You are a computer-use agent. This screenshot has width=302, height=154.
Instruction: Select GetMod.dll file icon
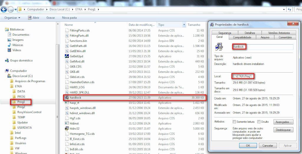67,61
